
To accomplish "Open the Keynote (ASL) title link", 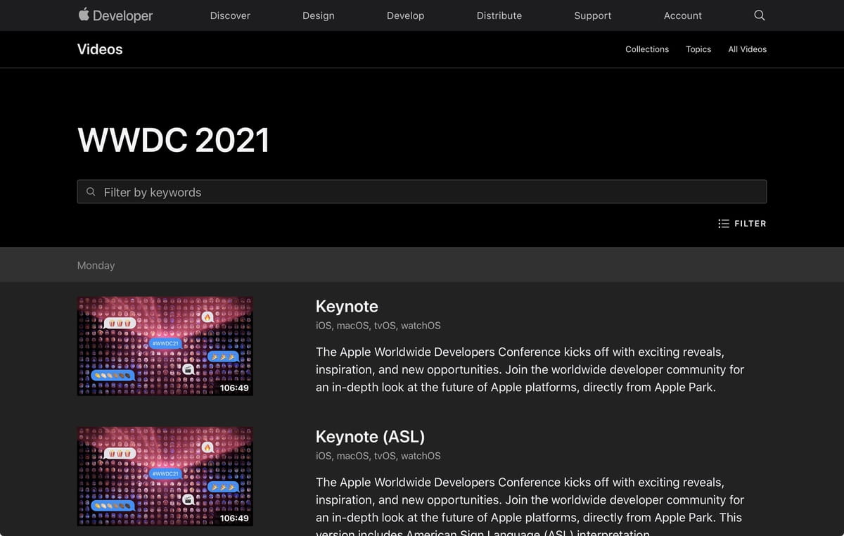I will tap(370, 437).
